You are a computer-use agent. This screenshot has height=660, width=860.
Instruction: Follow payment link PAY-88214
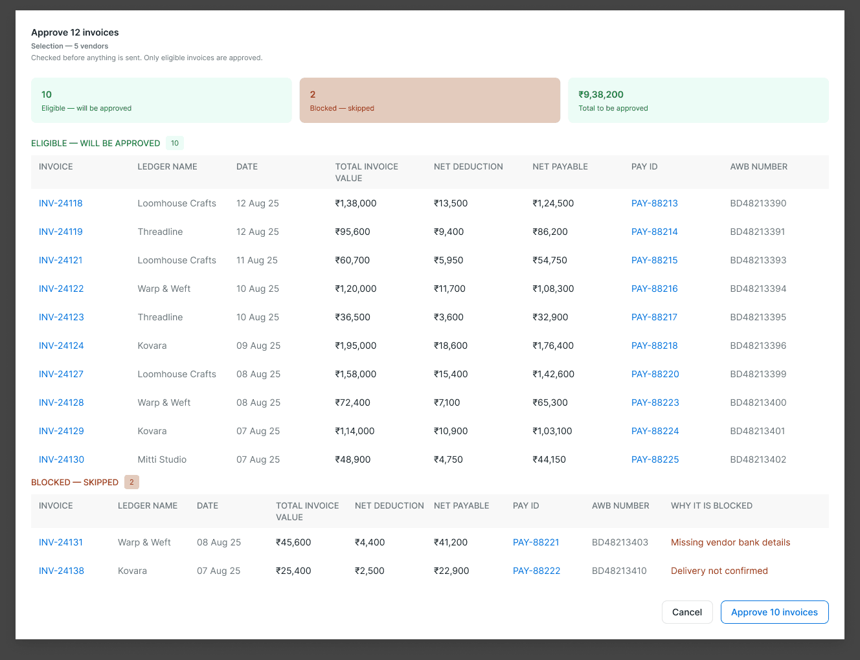[x=655, y=232]
